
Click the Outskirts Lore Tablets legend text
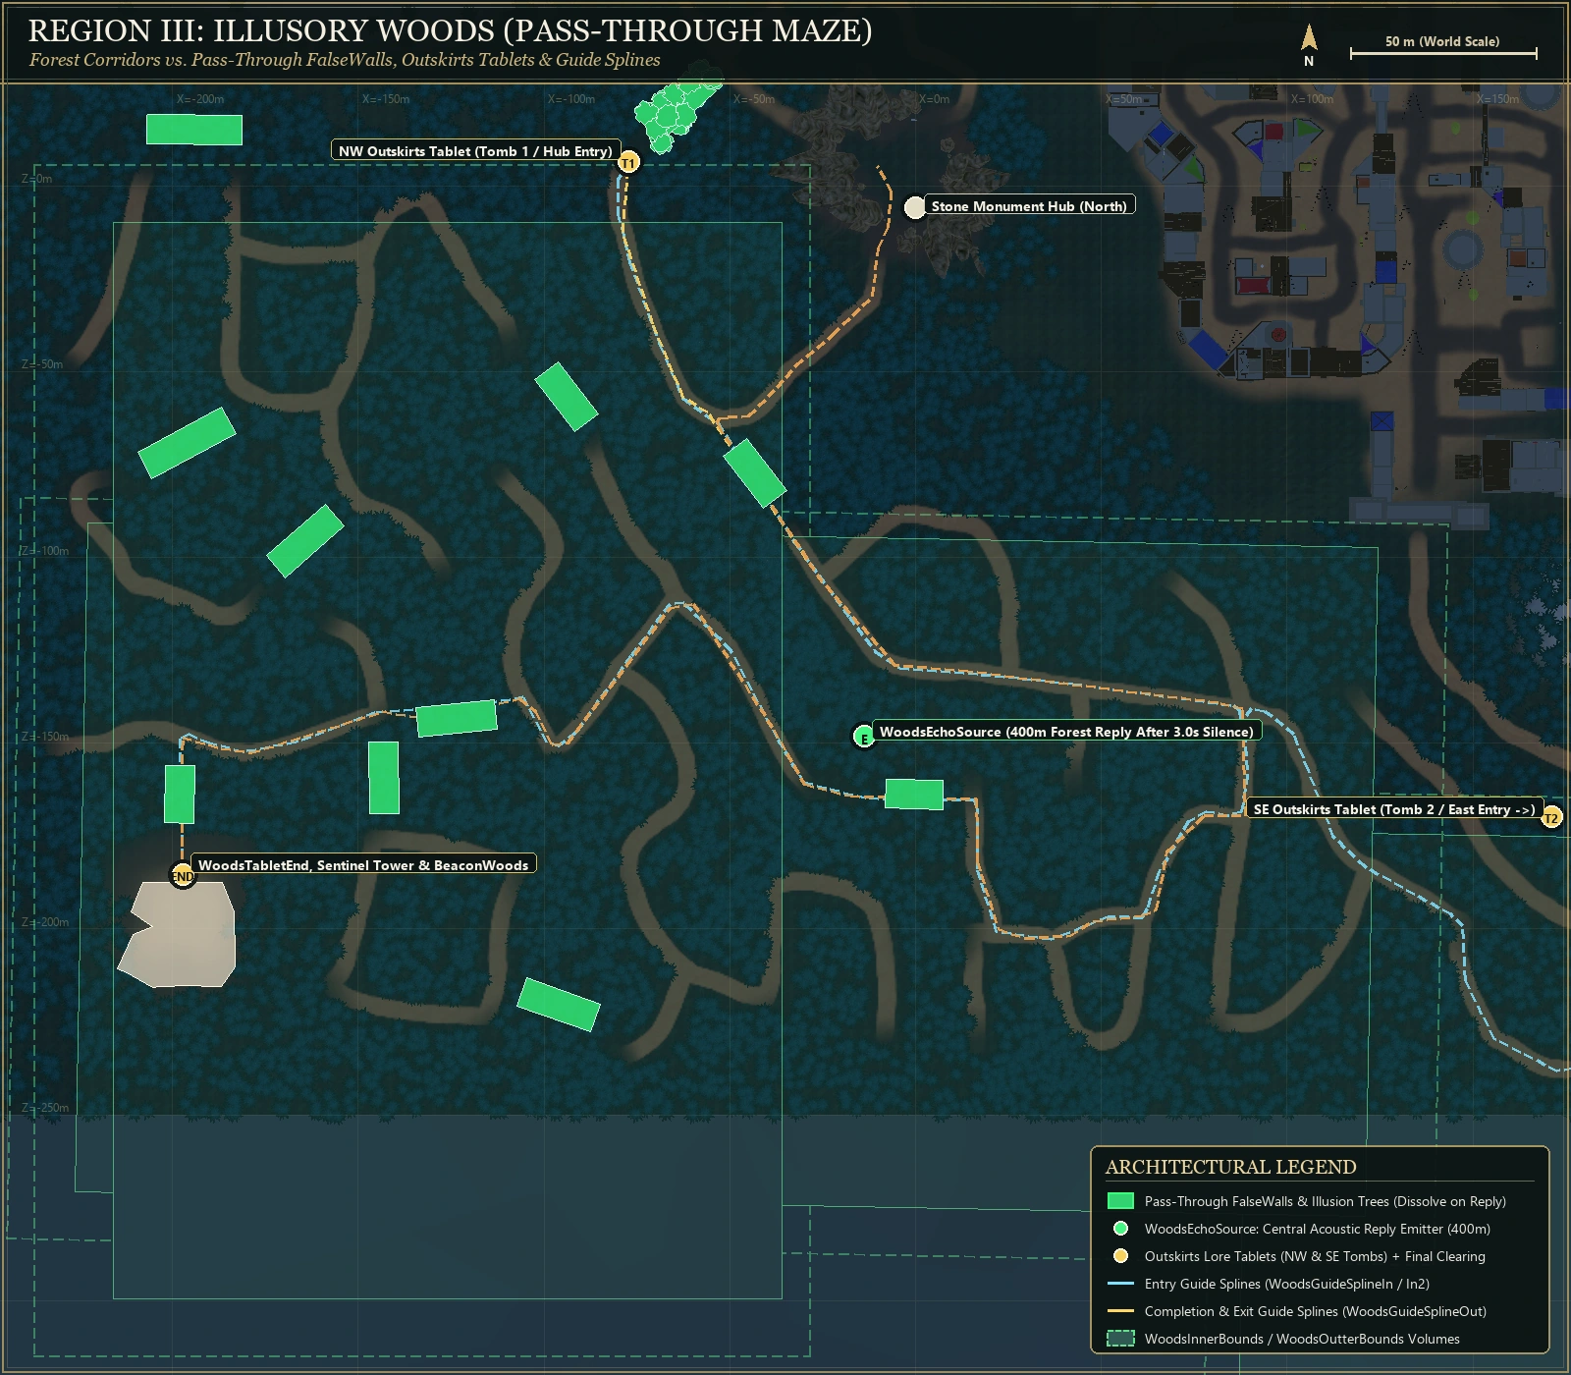pyautogui.click(x=1315, y=1256)
